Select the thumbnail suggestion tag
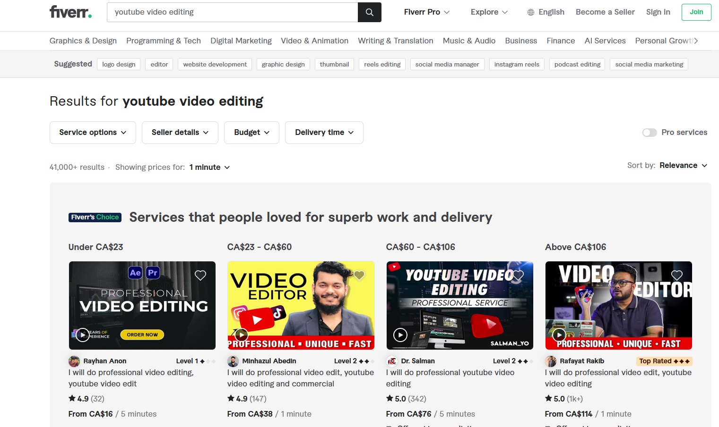 click(334, 64)
